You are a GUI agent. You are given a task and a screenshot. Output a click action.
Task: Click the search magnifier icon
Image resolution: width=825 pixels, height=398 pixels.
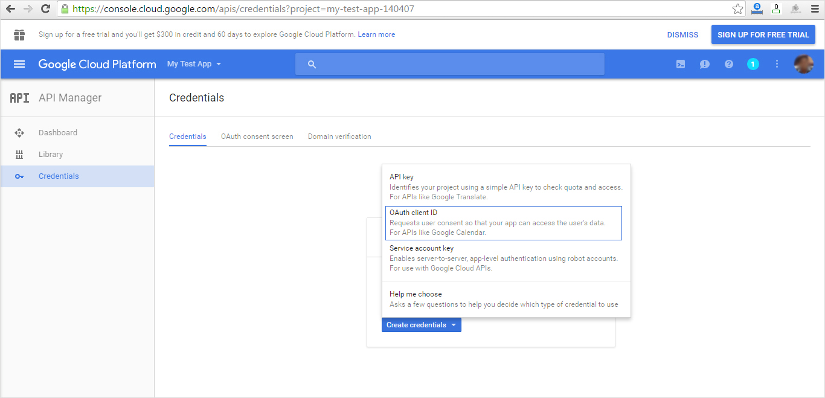pos(312,64)
